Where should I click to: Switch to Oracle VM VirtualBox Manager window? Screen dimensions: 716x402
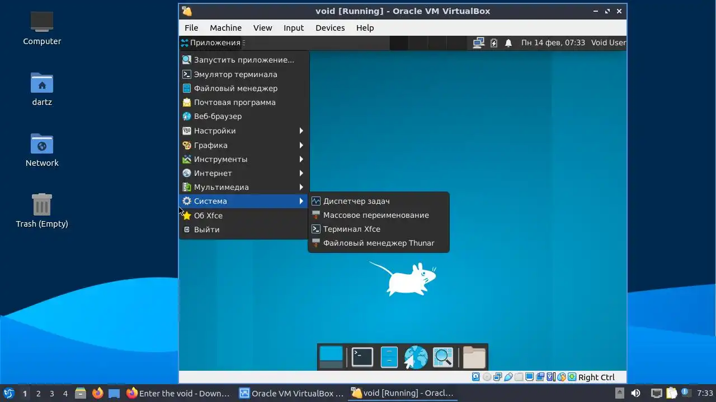(291, 393)
